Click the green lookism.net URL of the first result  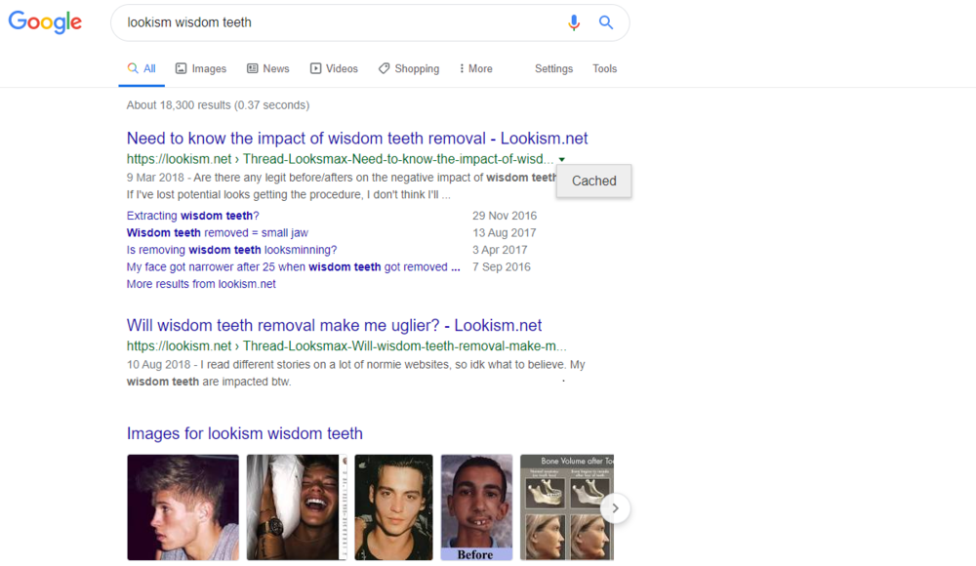point(340,159)
